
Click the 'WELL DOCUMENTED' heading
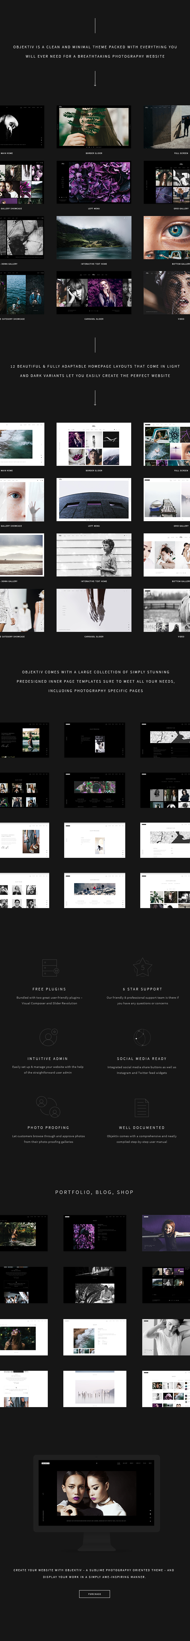(142, 1127)
